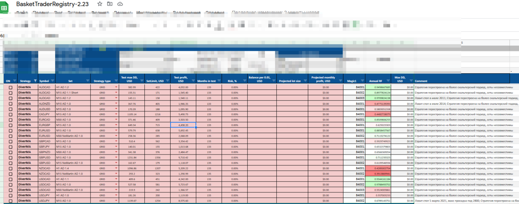Click the move to folder icon
Viewport: 519px width, 204px height.
coord(110,4)
